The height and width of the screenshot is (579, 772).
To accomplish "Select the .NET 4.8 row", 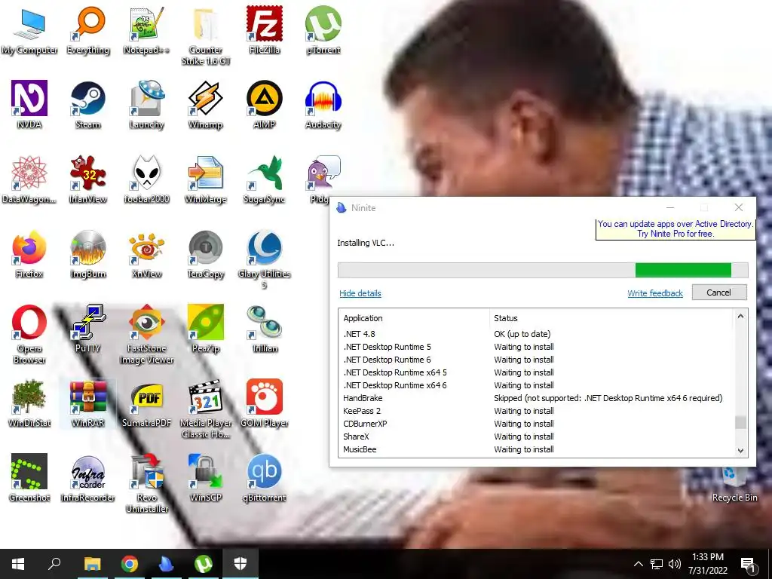I will coord(537,334).
